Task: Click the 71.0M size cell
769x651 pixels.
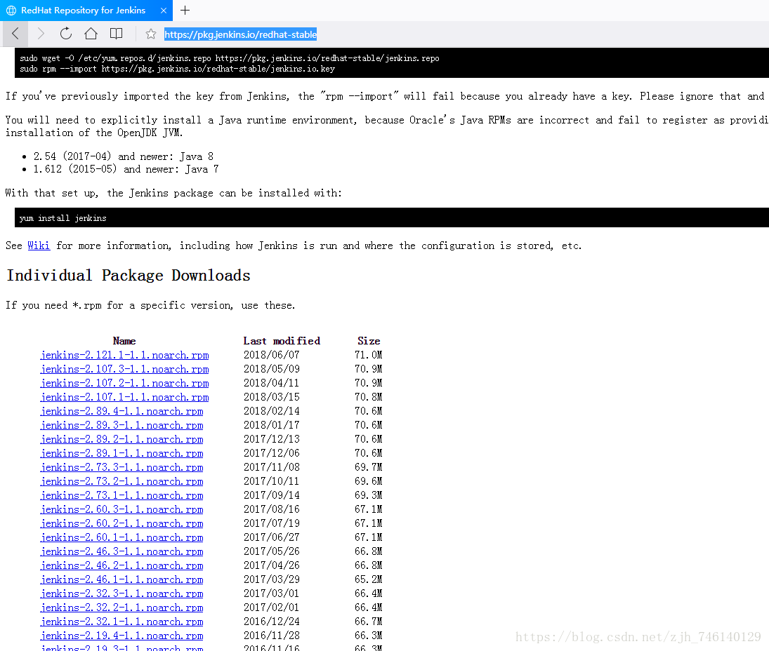Action: [368, 355]
